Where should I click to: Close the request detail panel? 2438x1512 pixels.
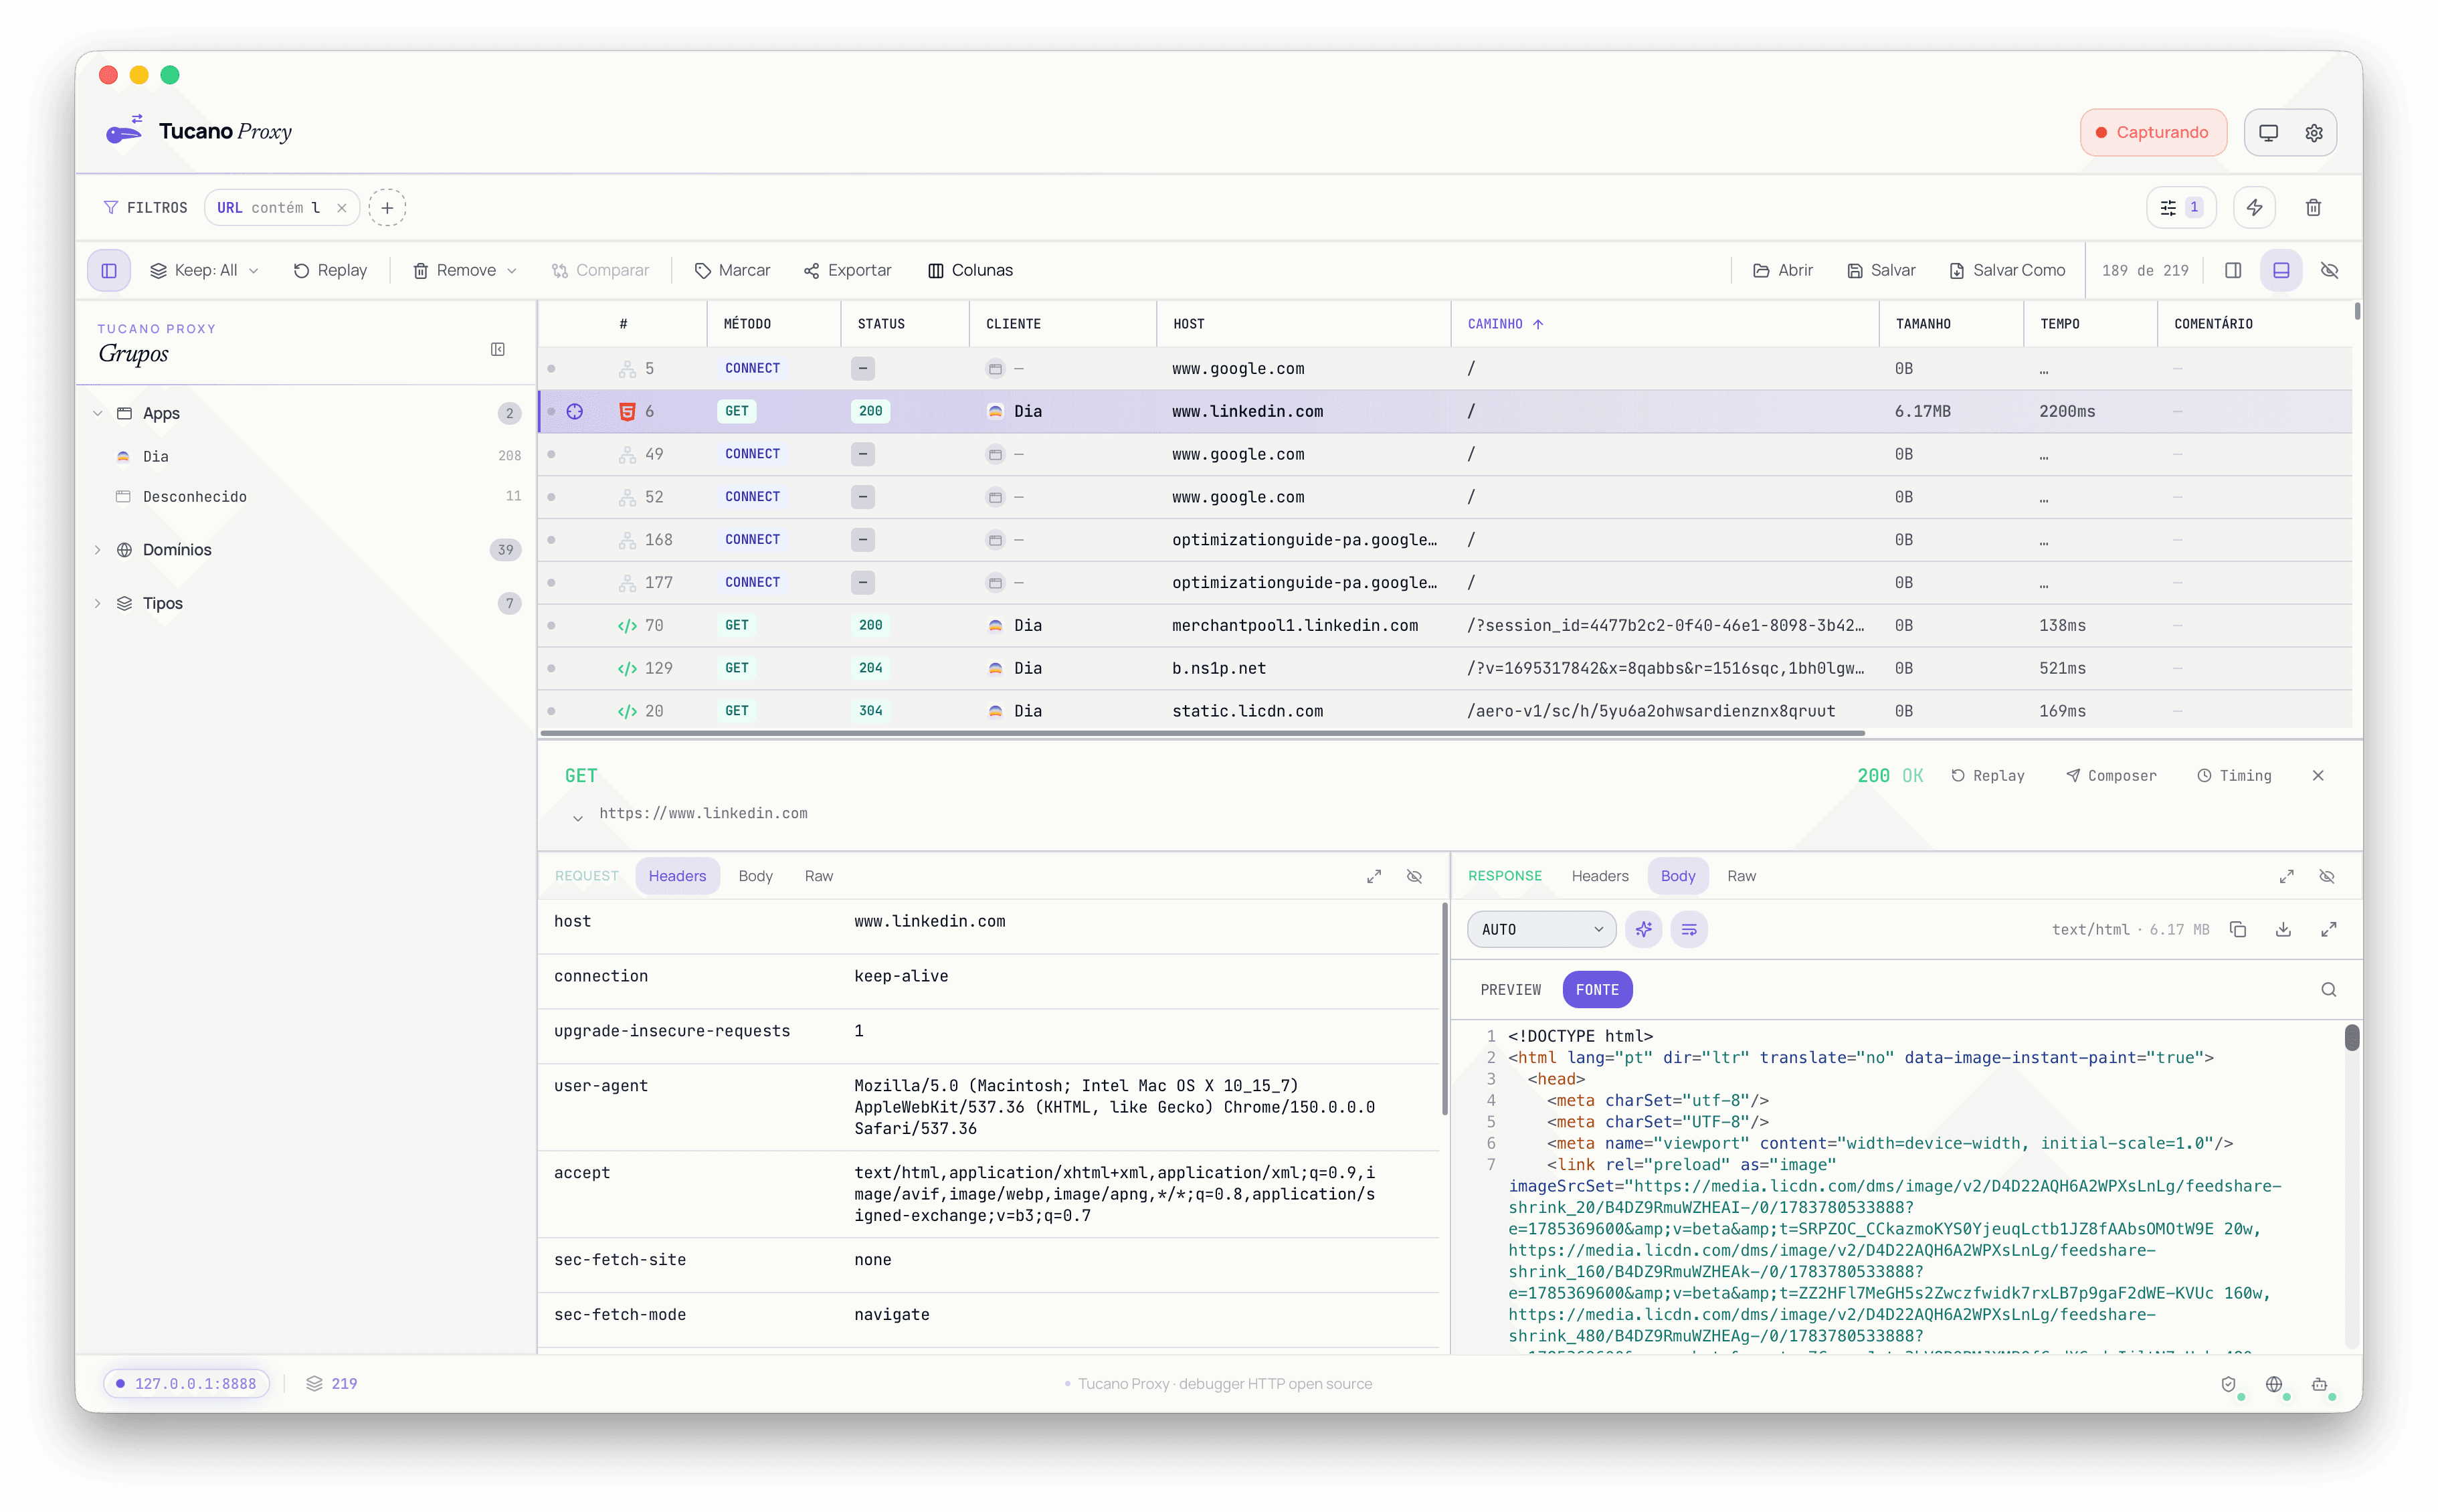pyautogui.click(x=2318, y=775)
